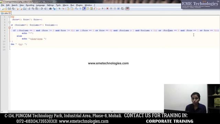Image resolution: width=220 pixels, height=124 pixels.
Task: Toggle word wrap in the toolbar
Action: click(x=77, y=9)
